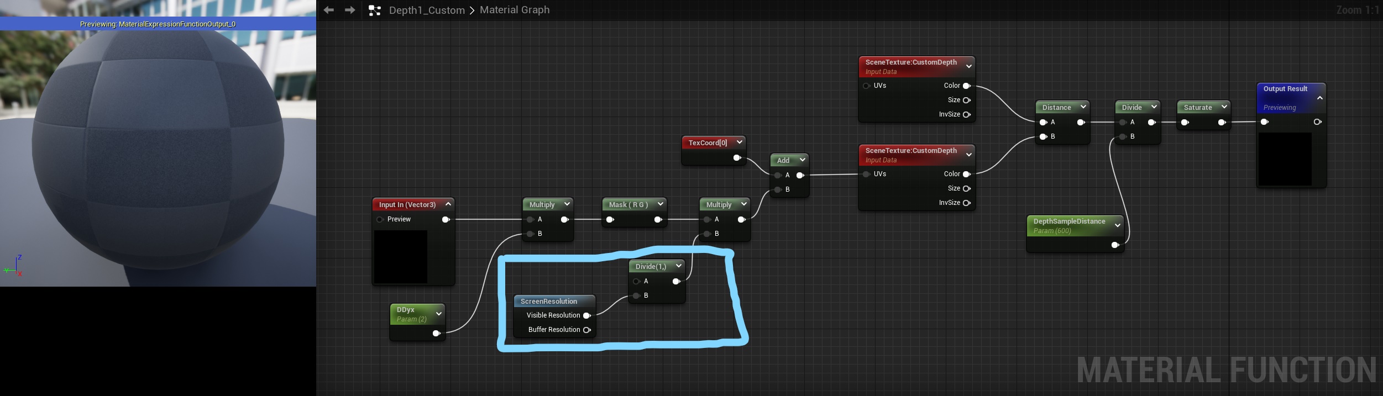Expand the Mask (R G) node chevron
This screenshot has width=1383, height=396.
click(660, 204)
